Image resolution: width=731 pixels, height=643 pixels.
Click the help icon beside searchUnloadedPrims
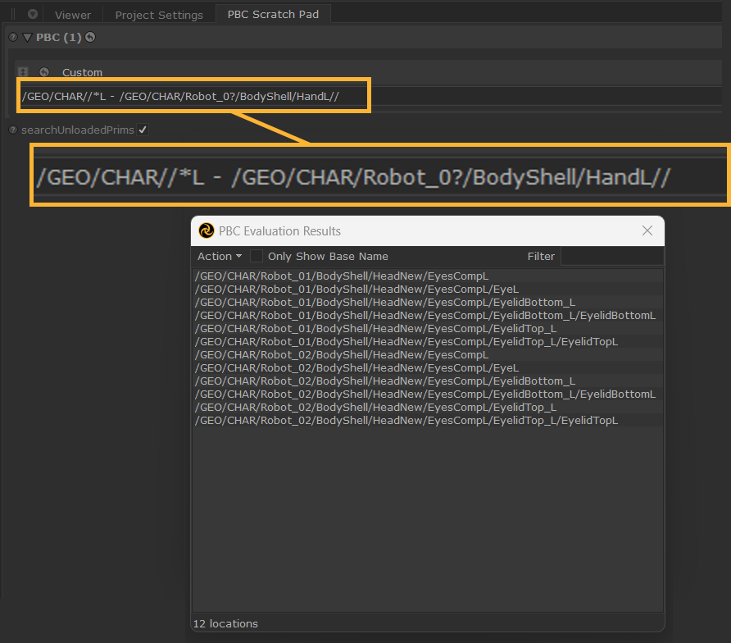[x=13, y=130]
